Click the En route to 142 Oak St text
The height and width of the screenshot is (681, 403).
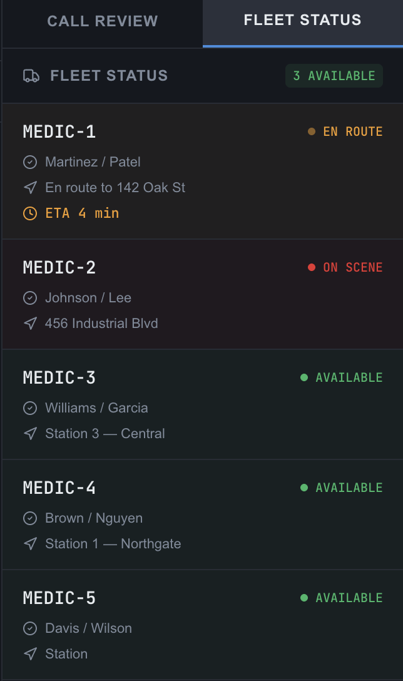(x=115, y=188)
